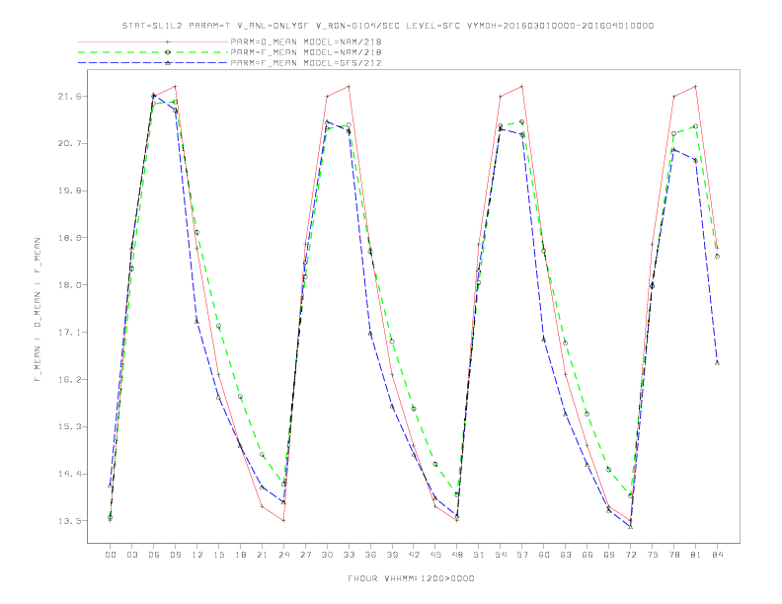The height and width of the screenshot is (604, 782).
Task: Click x-axis forecast hour label 63
Action: pos(566,555)
